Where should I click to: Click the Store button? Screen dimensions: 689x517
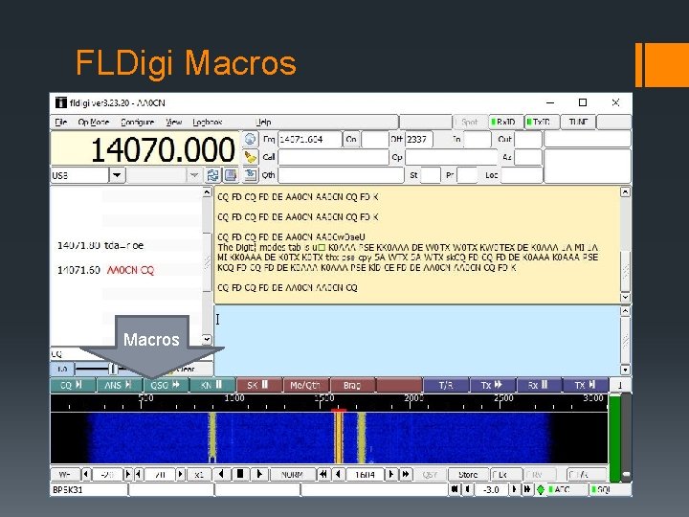(468, 474)
